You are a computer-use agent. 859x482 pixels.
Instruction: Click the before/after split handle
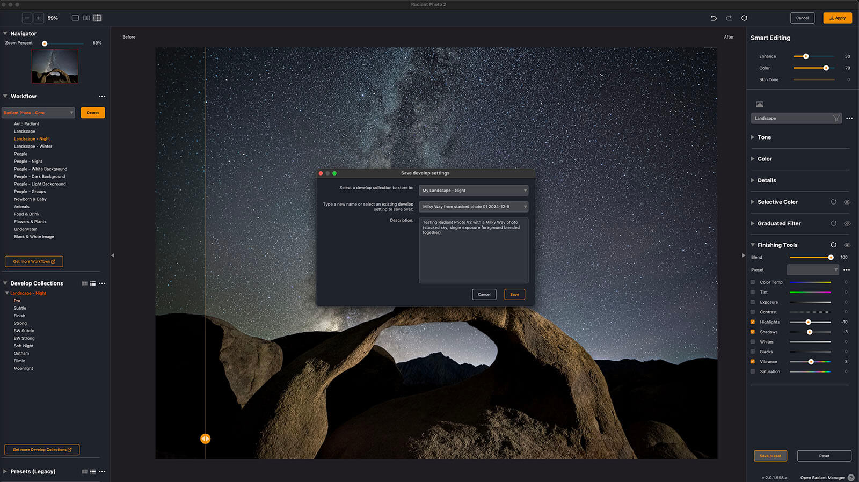[x=206, y=439]
